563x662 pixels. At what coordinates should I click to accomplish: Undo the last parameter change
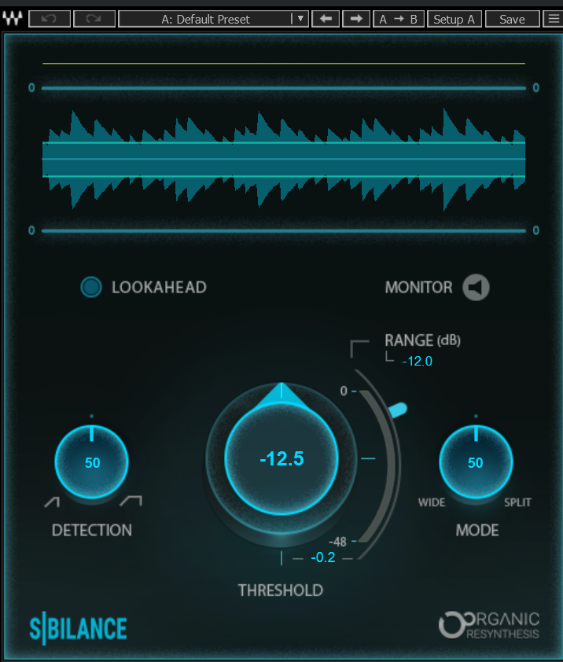(x=50, y=19)
